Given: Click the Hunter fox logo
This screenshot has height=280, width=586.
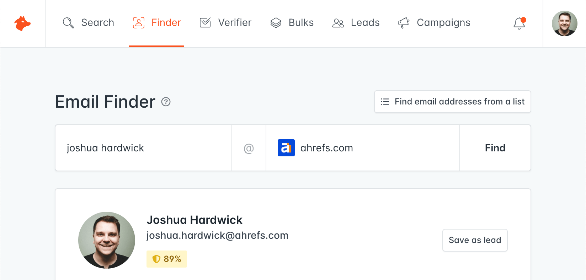Looking at the screenshot, I should tap(22, 23).
